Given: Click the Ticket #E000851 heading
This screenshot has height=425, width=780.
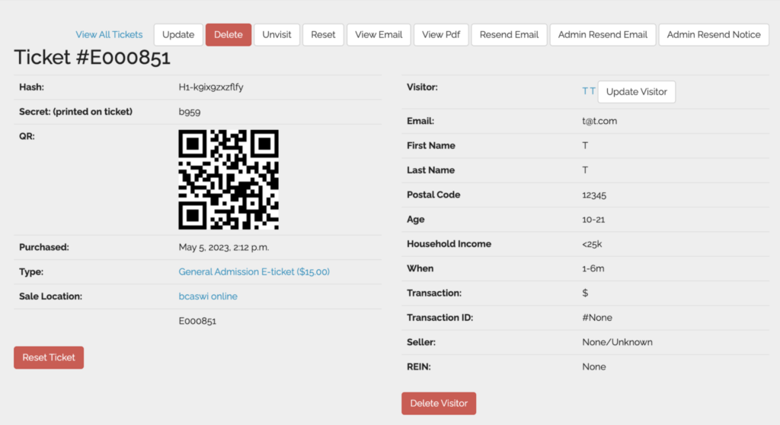Looking at the screenshot, I should (x=92, y=58).
